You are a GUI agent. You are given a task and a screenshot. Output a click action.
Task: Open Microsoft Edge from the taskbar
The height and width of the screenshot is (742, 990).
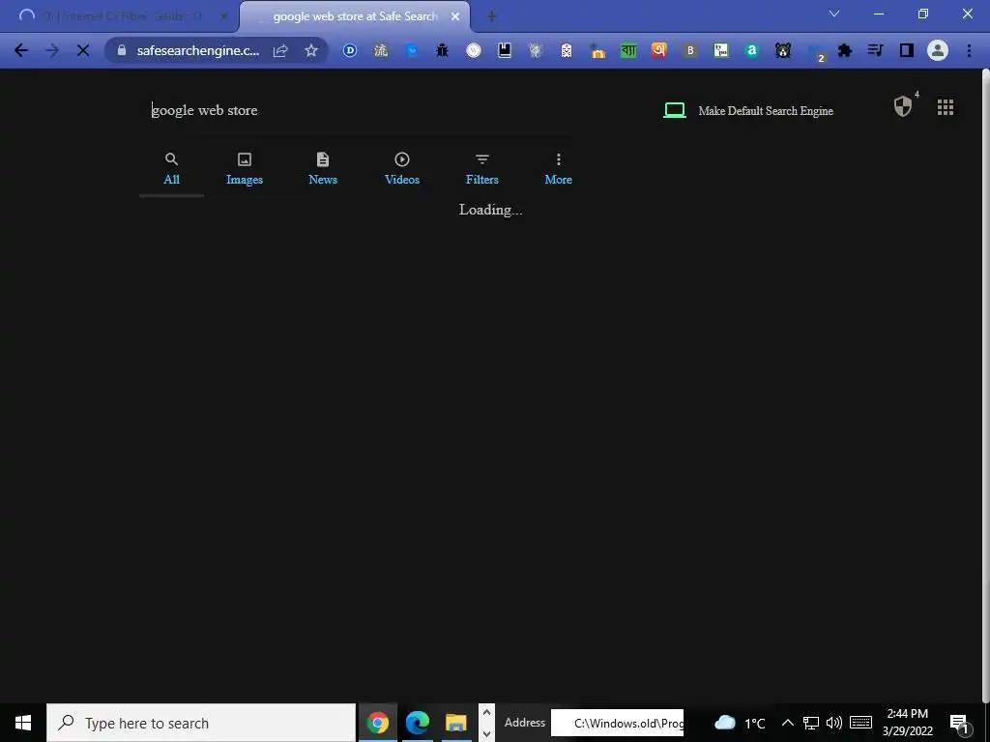417,723
